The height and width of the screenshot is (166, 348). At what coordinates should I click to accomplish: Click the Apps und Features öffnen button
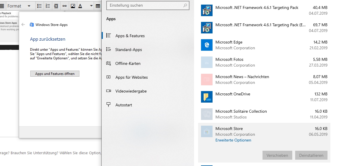point(55,74)
